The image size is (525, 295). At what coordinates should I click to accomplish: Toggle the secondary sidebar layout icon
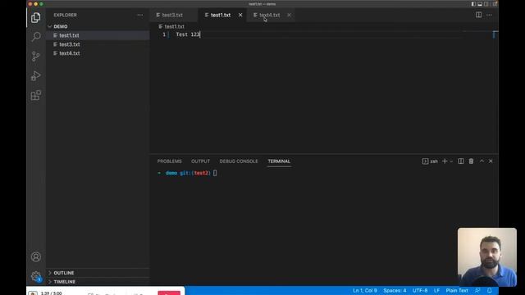coord(486,4)
